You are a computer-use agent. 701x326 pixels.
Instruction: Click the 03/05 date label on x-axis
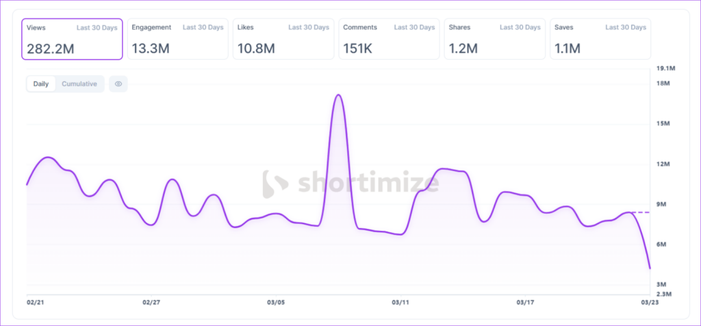276,302
